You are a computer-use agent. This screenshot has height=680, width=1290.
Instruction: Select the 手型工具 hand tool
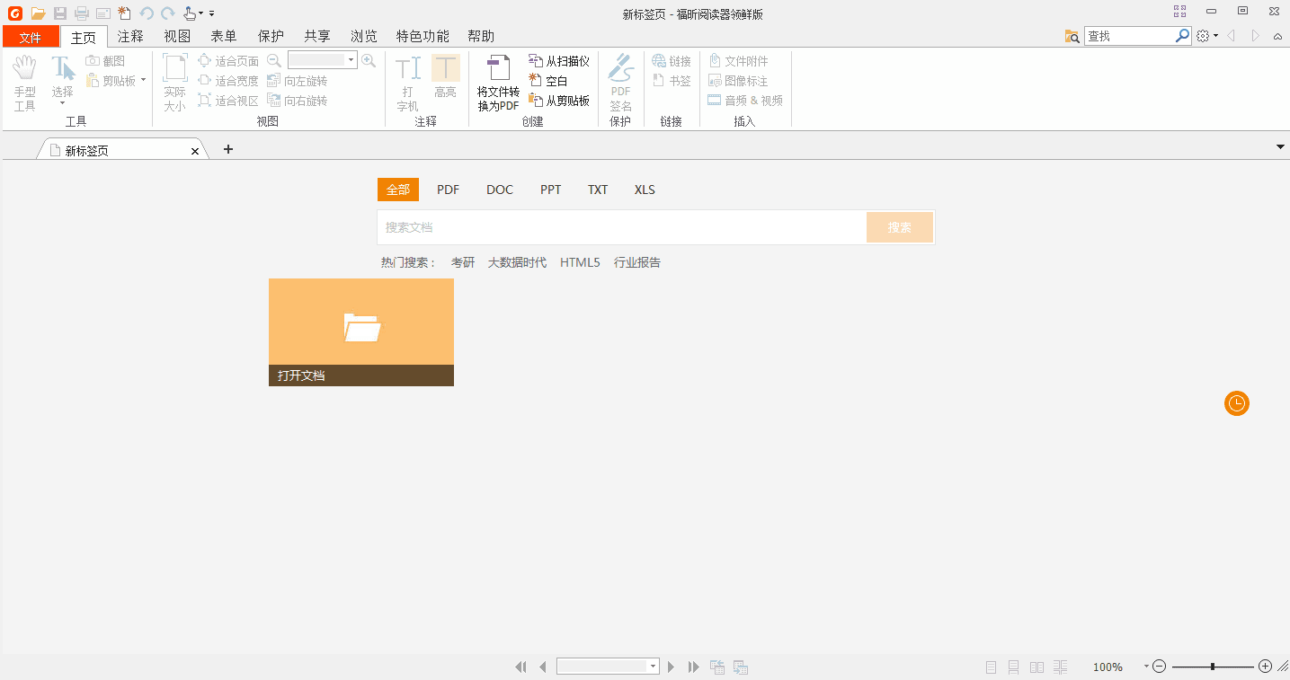pos(24,83)
